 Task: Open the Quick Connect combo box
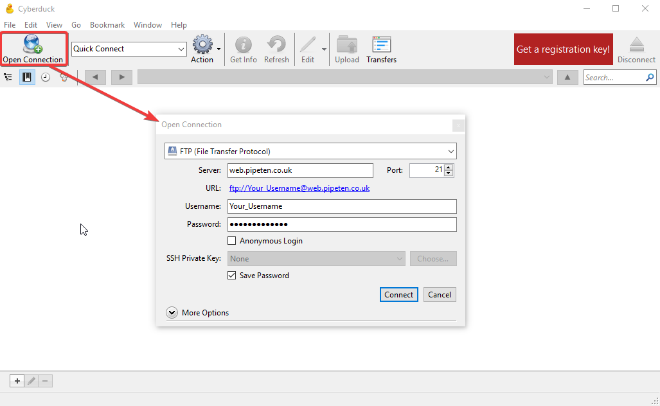129,49
